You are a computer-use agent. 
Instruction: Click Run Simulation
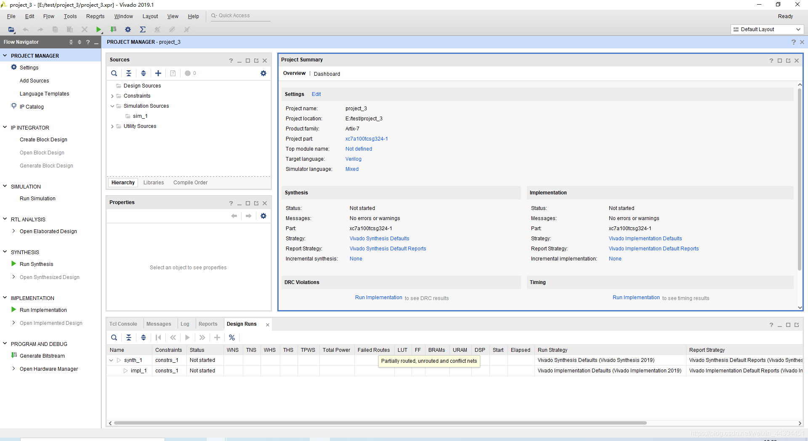(37, 199)
